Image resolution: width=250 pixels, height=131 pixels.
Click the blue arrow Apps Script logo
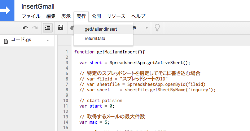tap(7, 10)
